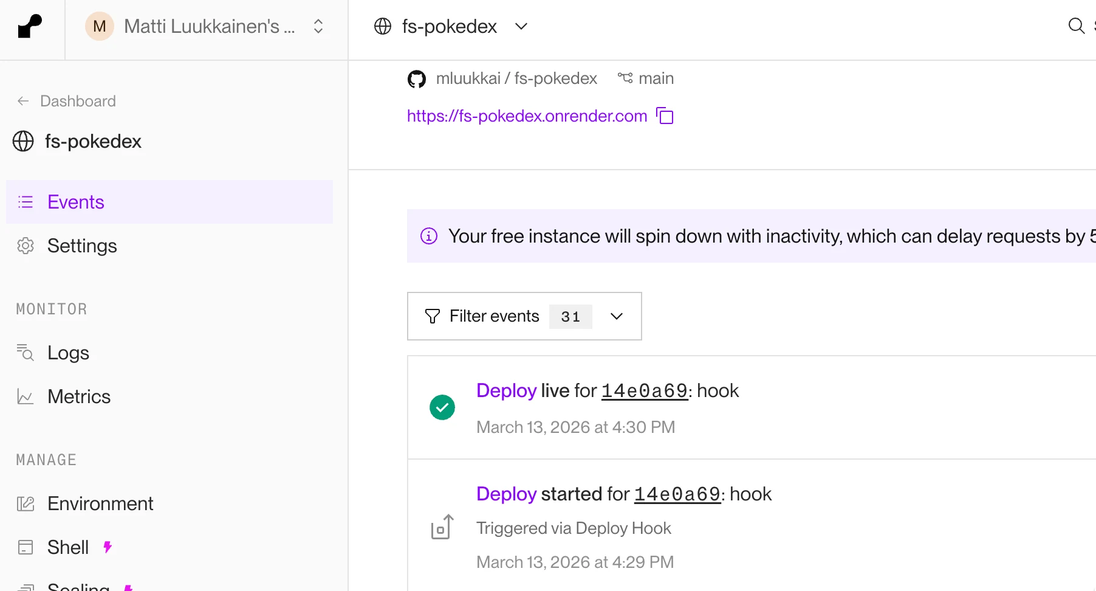Click the branch icon next to main
The height and width of the screenshot is (591, 1096).
(x=625, y=78)
